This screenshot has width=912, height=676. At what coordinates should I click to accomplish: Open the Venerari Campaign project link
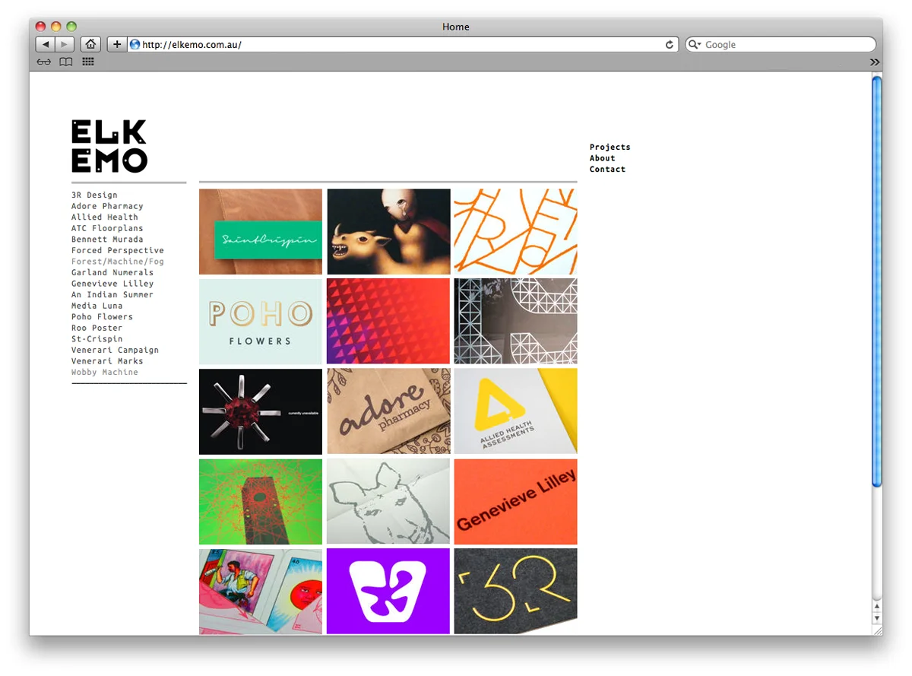click(115, 350)
